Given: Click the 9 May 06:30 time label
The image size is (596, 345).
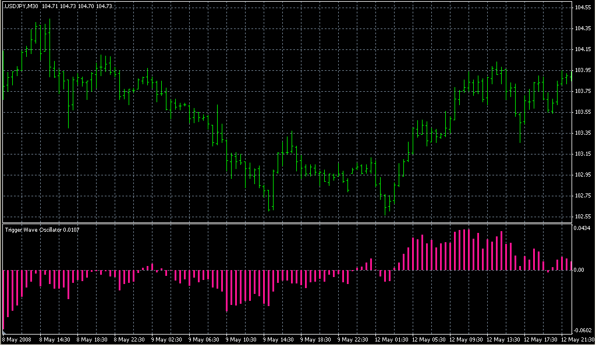Looking at the screenshot, I should (x=204, y=340).
